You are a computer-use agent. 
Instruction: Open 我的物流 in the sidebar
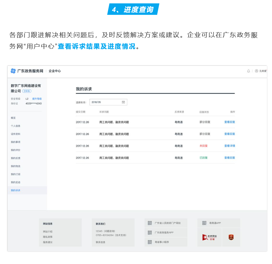(15, 166)
